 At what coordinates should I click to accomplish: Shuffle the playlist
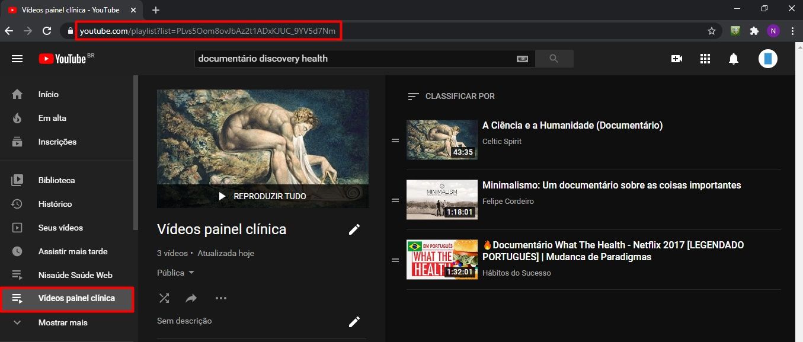(164, 298)
